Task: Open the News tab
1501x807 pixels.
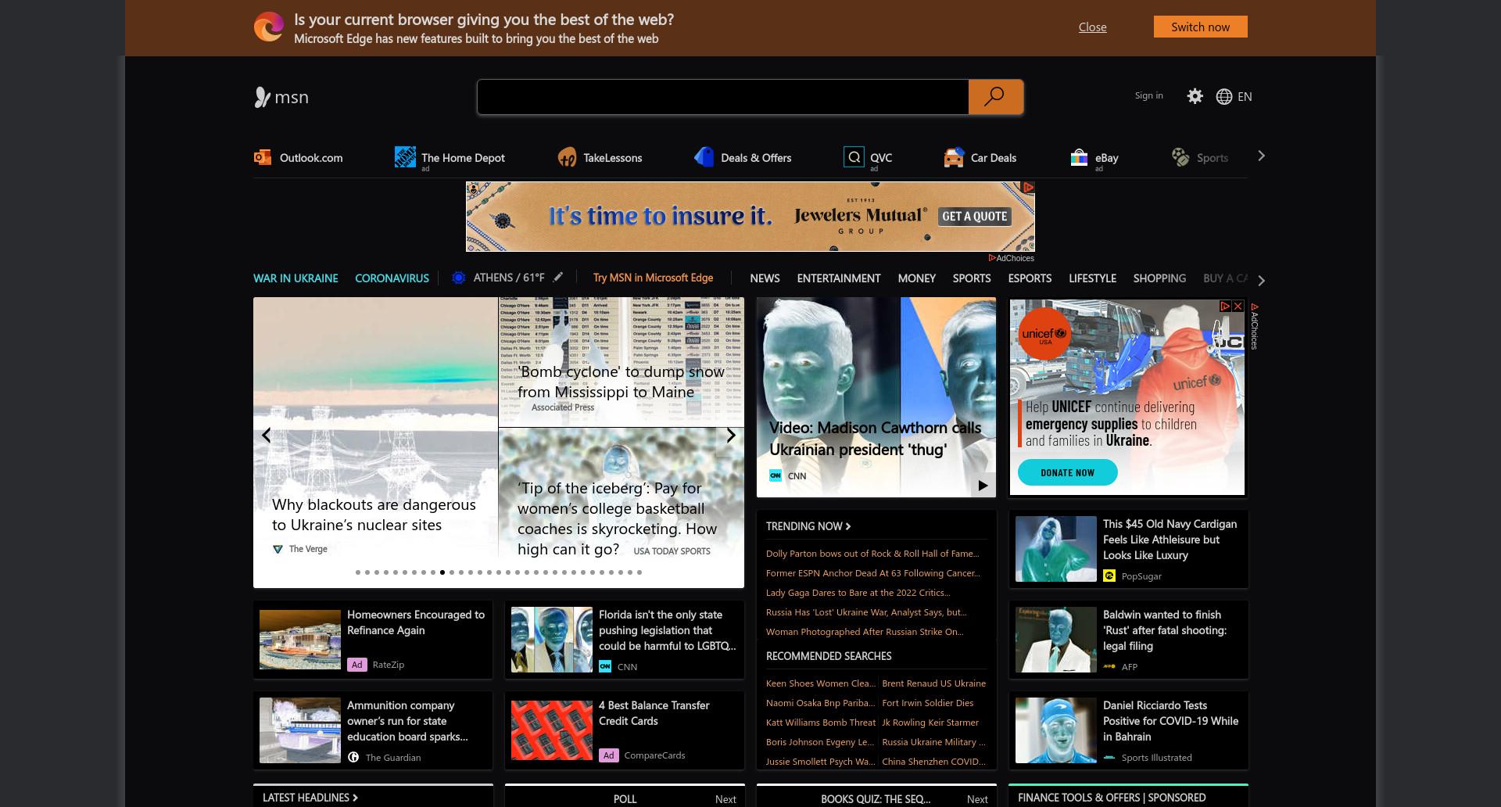Action: (765, 278)
